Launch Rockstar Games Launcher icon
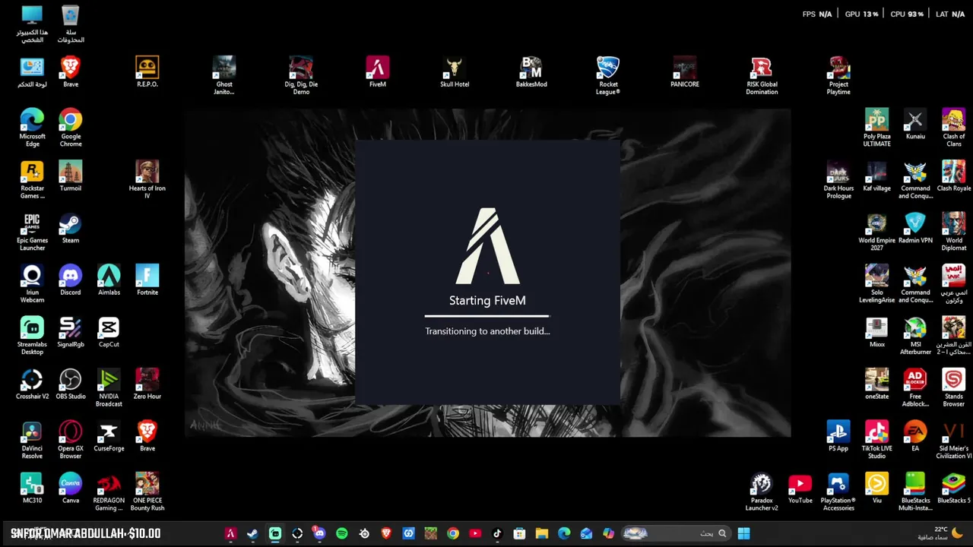 coord(32,179)
